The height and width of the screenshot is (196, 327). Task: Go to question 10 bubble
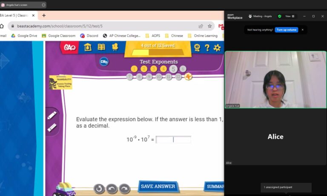click(x=159, y=77)
